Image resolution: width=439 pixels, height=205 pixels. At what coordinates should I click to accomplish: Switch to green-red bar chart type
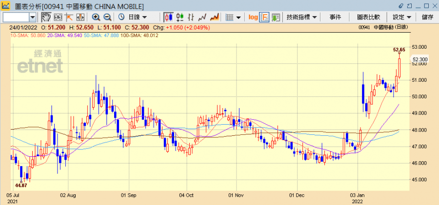pos(180,17)
